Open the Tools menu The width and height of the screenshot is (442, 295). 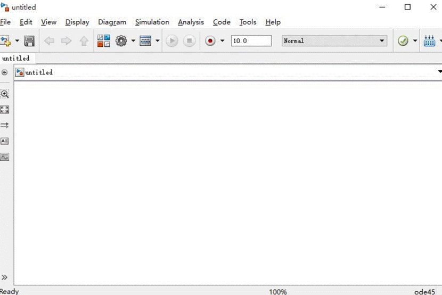(248, 22)
